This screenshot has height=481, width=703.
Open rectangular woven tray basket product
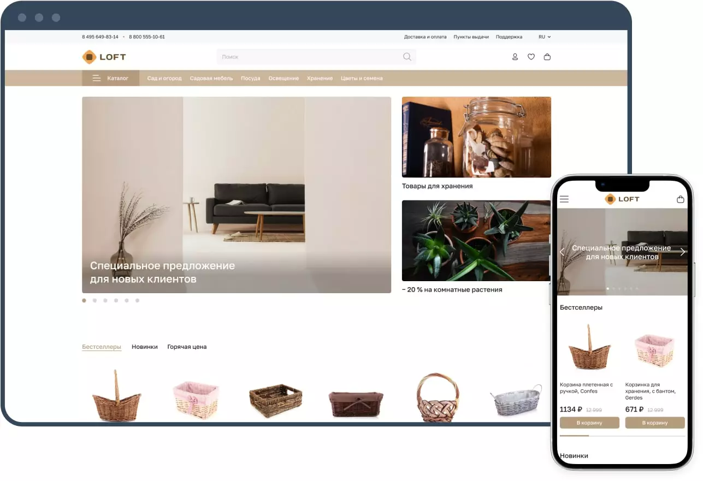[276, 401]
